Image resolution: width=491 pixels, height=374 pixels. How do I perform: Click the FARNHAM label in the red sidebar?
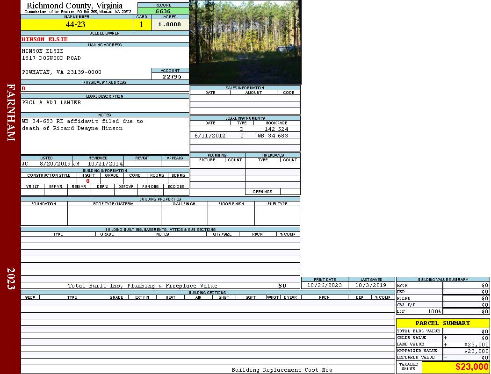[11, 112]
